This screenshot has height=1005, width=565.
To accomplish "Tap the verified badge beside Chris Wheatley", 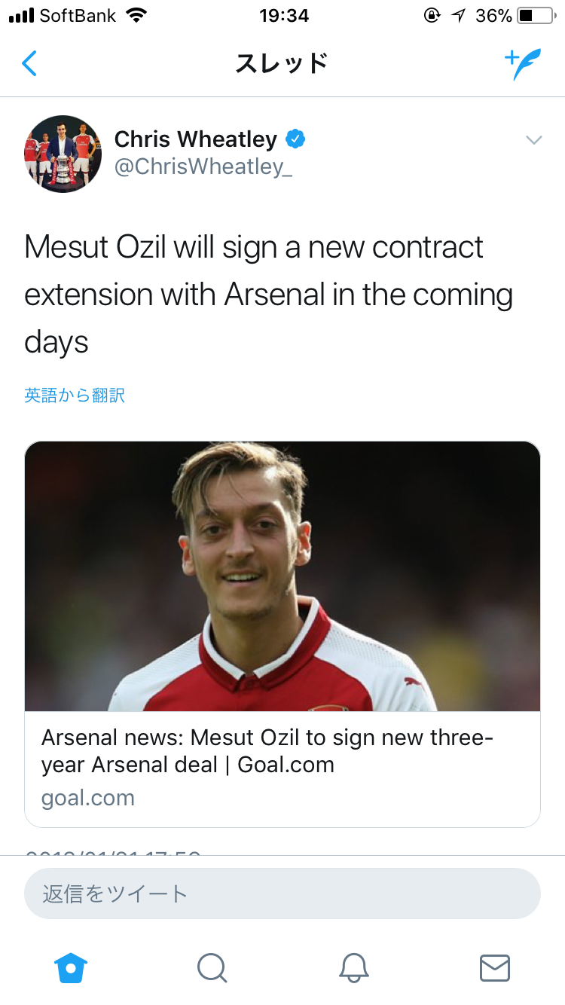I will tap(295, 139).
